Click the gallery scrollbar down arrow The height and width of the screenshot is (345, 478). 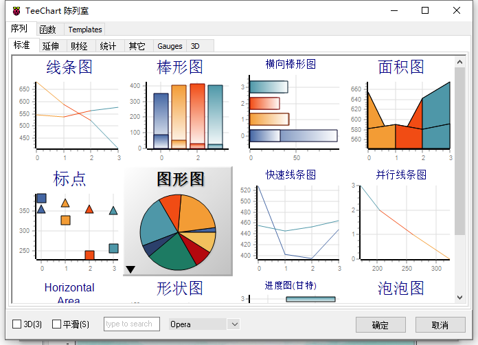459,297
